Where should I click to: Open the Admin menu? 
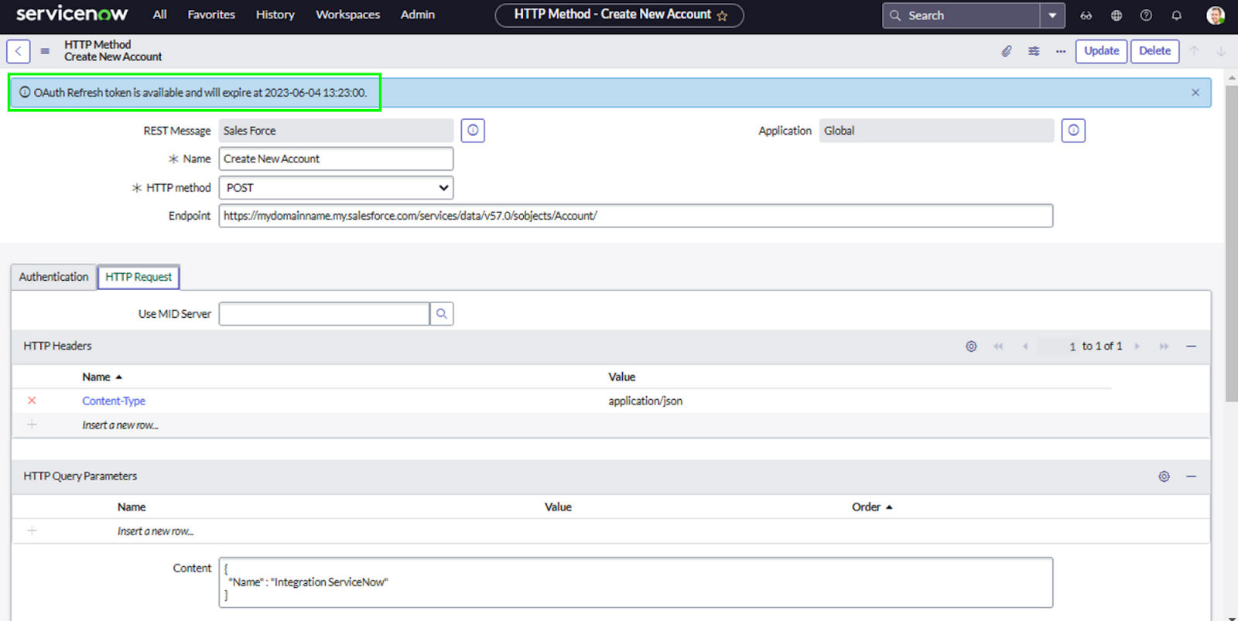coord(418,15)
